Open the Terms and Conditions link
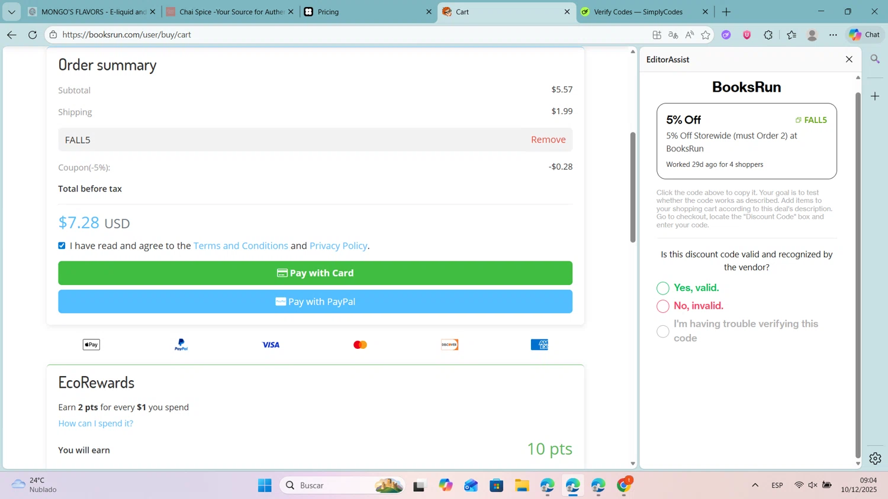The width and height of the screenshot is (888, 499). click(241, 246)
